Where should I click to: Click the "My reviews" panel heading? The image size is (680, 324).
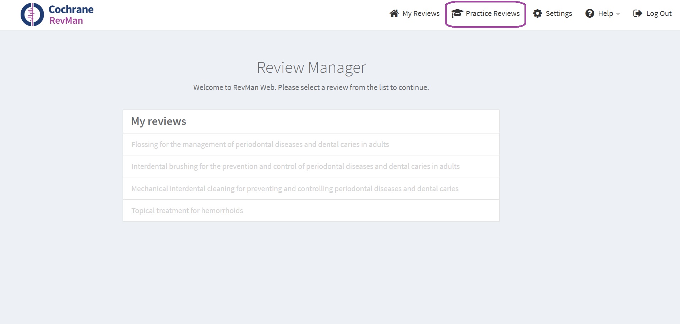pos(158,121)
